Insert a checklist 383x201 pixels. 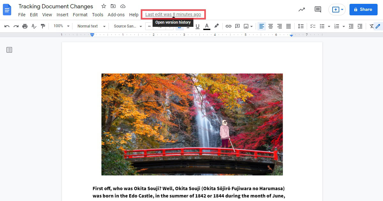pos(313,26)
